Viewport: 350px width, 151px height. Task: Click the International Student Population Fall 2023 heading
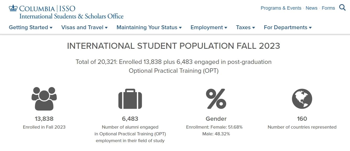tap(173, 46)
